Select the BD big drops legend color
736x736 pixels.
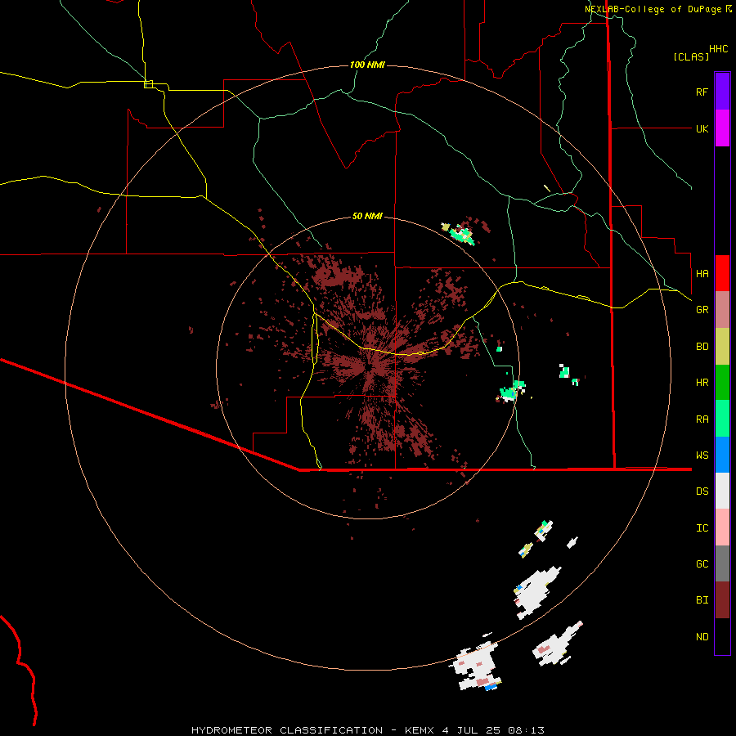pos(722,347)
